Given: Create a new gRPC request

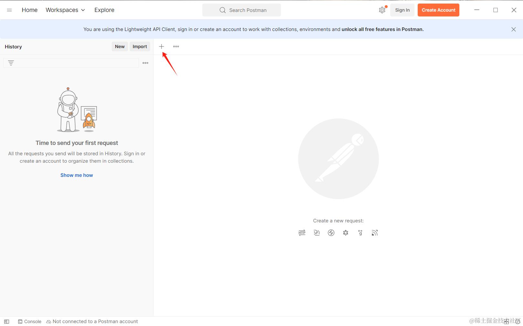Looking at the screenshot, I should (360, 233).
